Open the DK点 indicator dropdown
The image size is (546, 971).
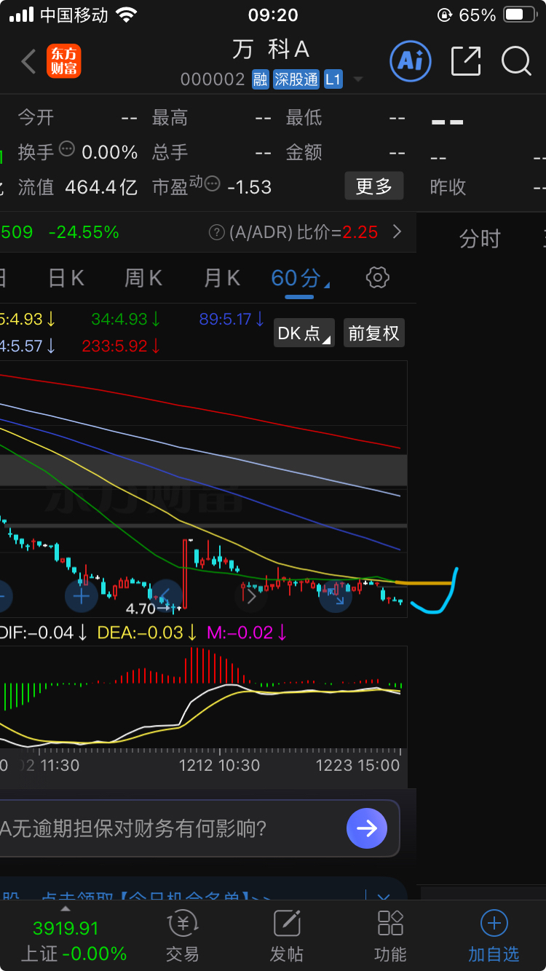tap(304, 333)
